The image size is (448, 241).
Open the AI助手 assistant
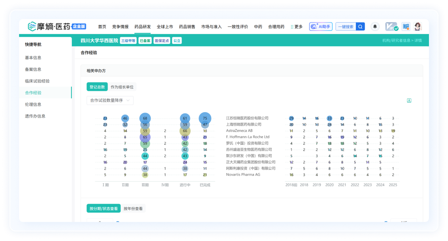(321, 27)
